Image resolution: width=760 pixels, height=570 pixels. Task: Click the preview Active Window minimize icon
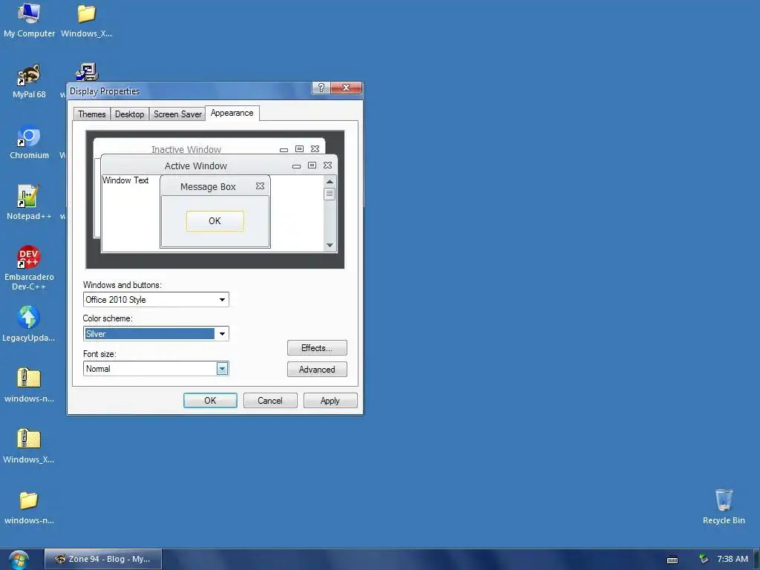[297, 166]
